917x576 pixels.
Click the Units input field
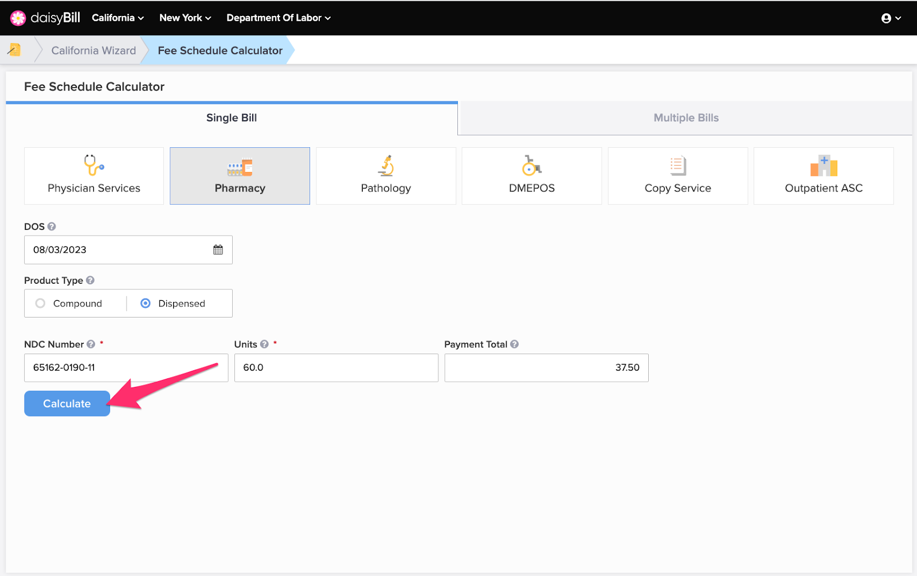coord(336,367)
